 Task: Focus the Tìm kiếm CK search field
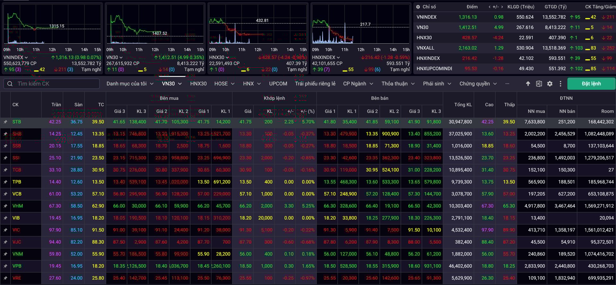(52, 84)
